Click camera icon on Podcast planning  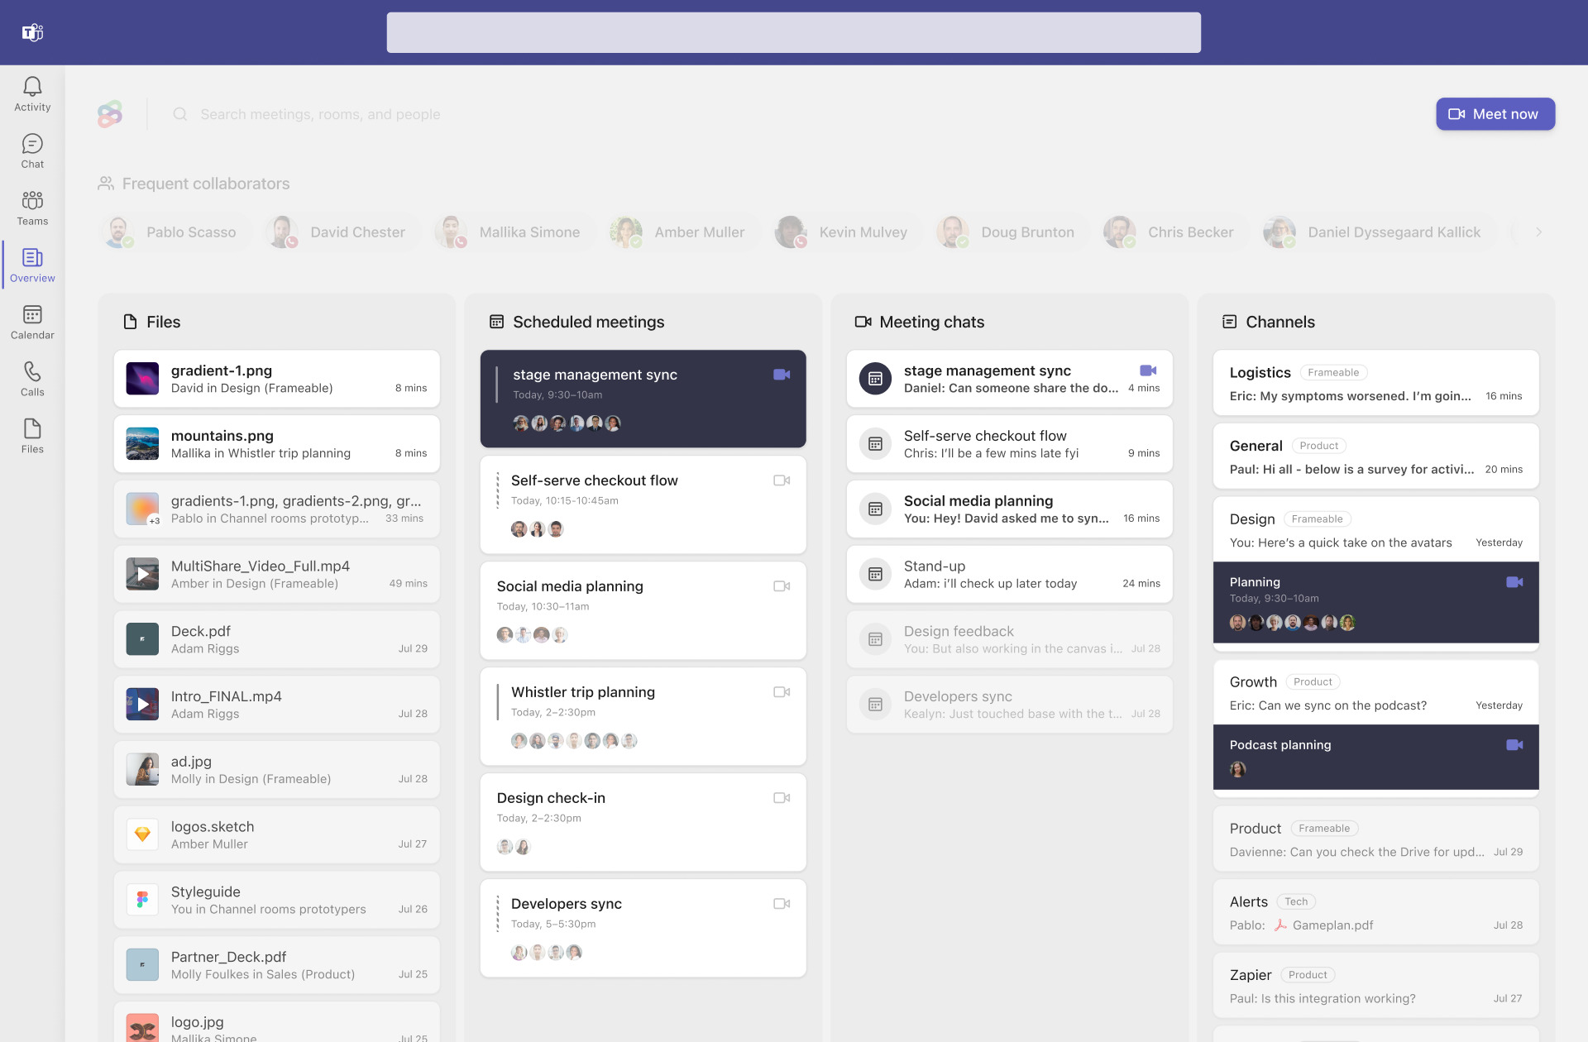[x=1514, y=745]
